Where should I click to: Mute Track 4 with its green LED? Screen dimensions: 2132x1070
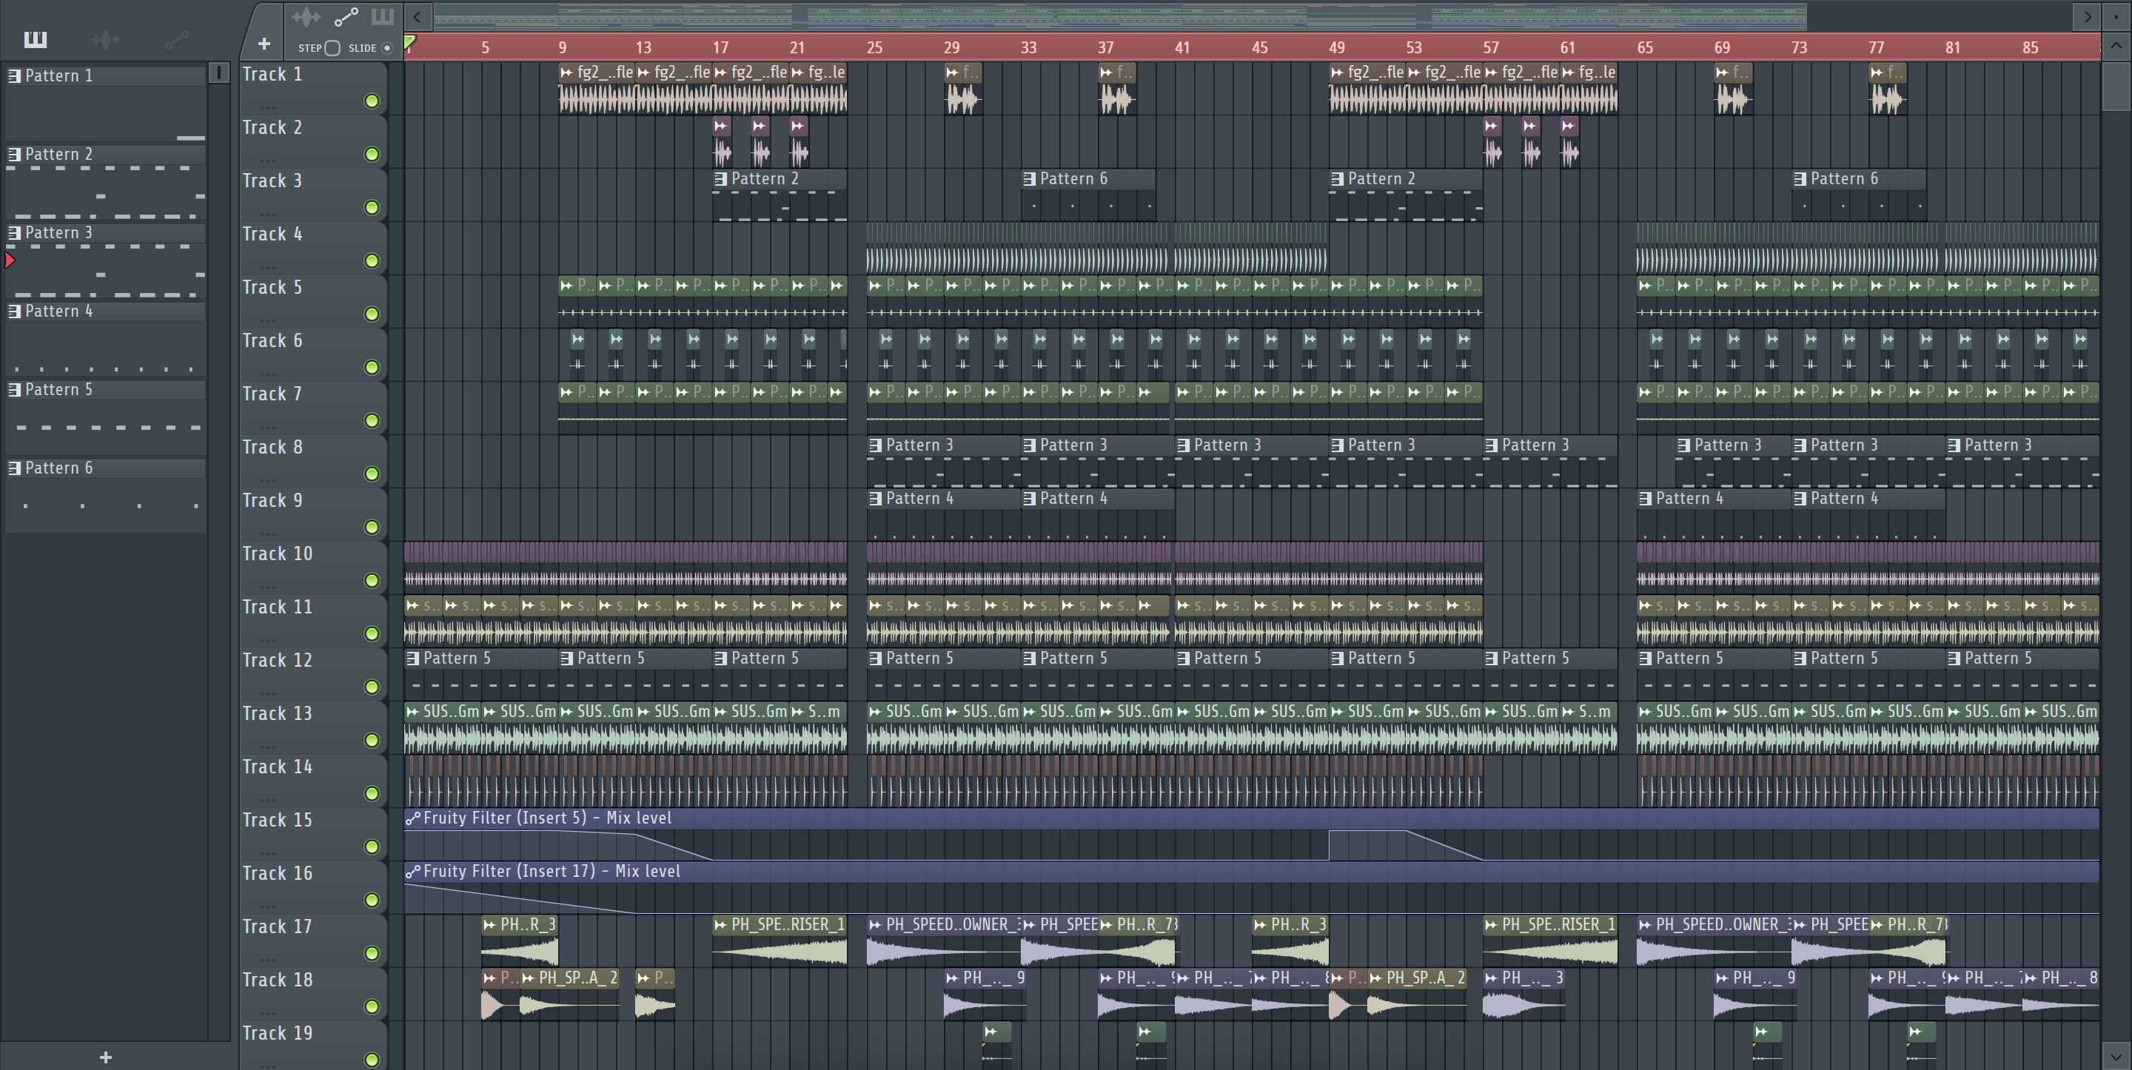(372, 260)
